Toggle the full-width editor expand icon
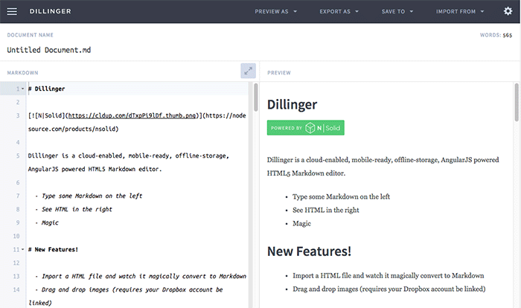521x308 pixels. coord(248,71)
